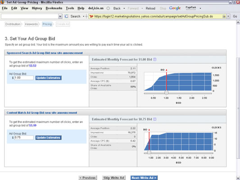Screen dimensions: 240x180
Task: Click the Reload button
Action: (150, 9)
